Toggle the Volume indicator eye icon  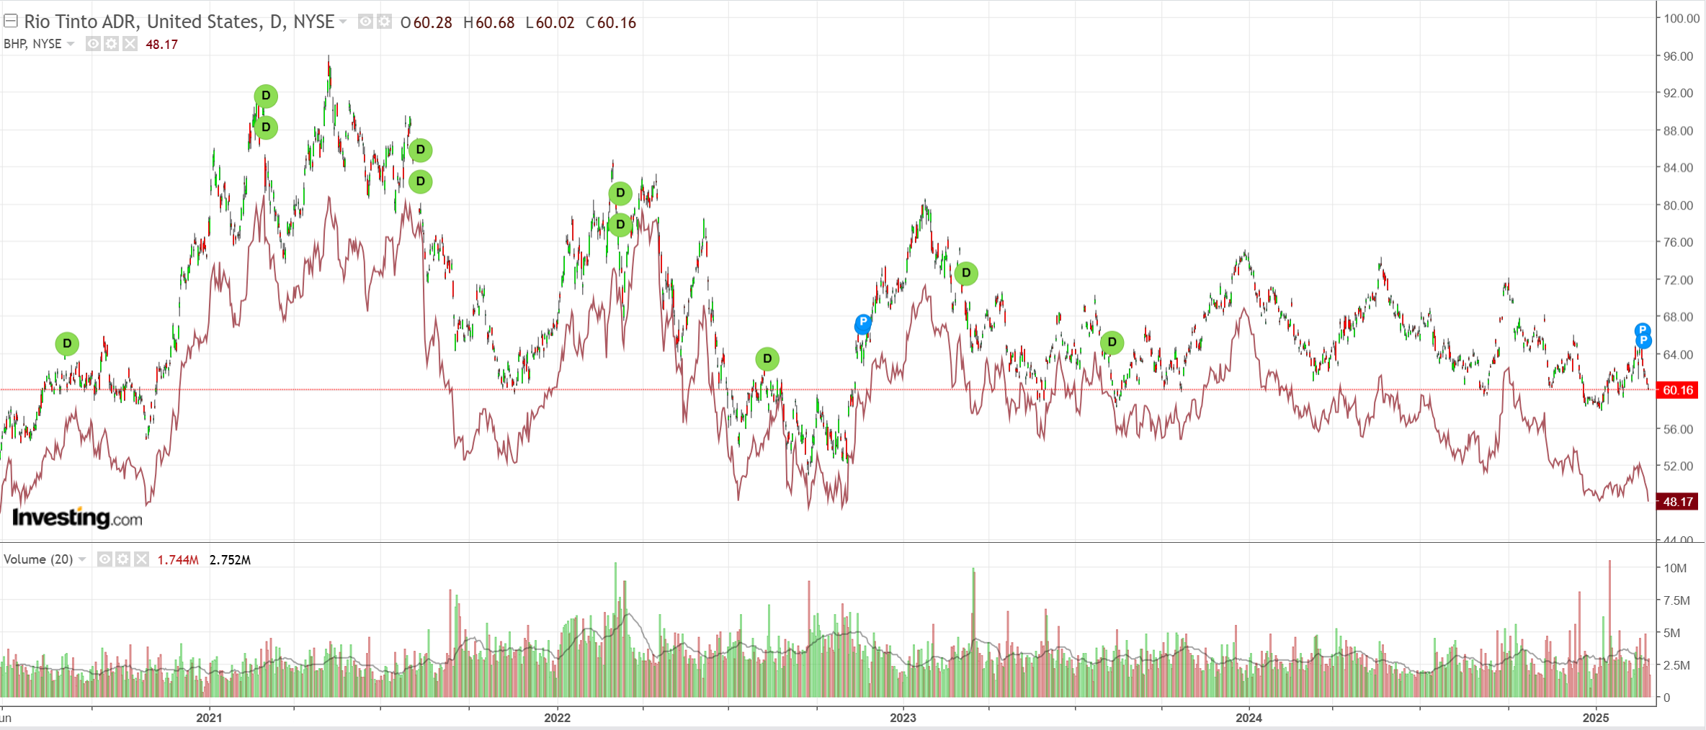click(x=104, y=559)
